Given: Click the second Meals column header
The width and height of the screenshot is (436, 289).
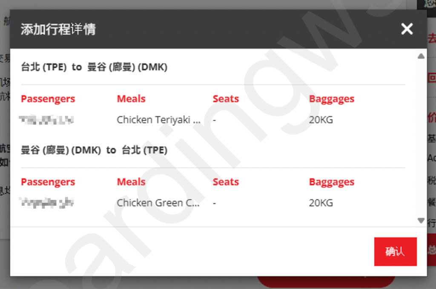Looking at the screenshot, I should click(x=131, y=182).
